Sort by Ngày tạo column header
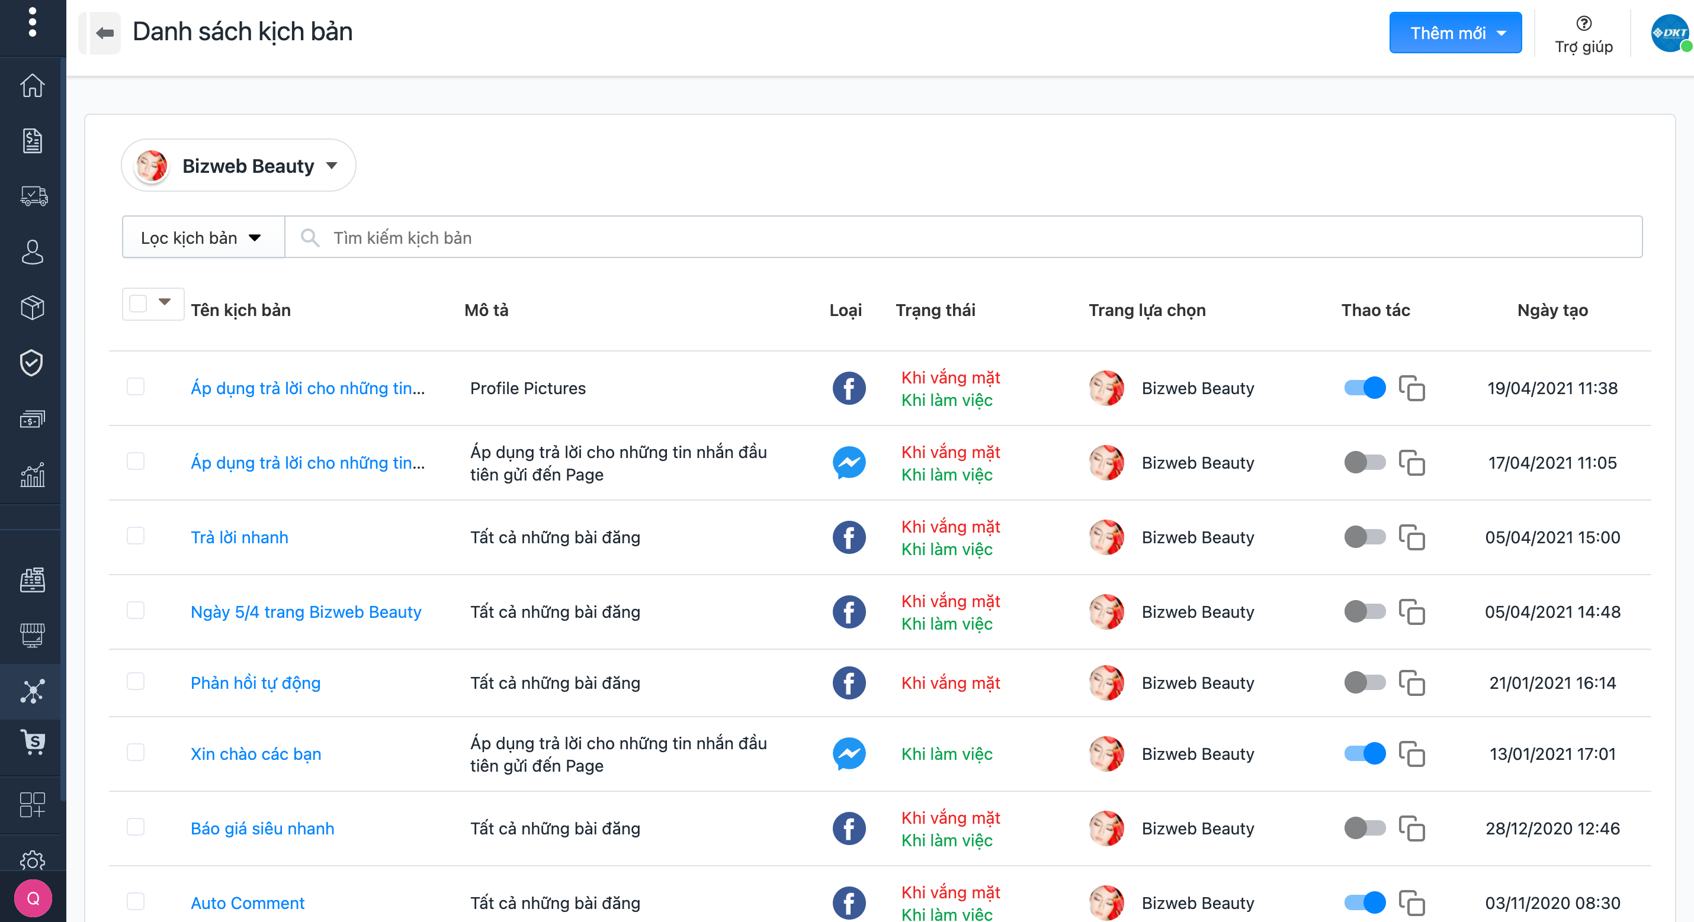The height and width of the screenshot is (922, 1694). [1552, 310]
